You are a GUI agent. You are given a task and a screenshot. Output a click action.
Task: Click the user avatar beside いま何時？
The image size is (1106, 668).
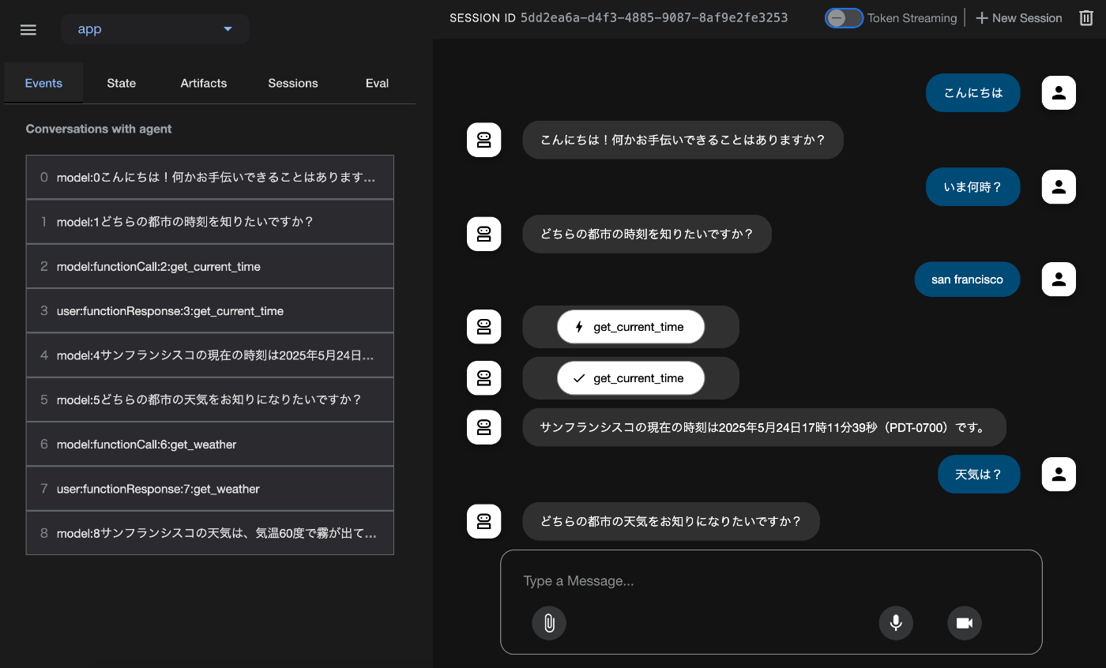1059,187
